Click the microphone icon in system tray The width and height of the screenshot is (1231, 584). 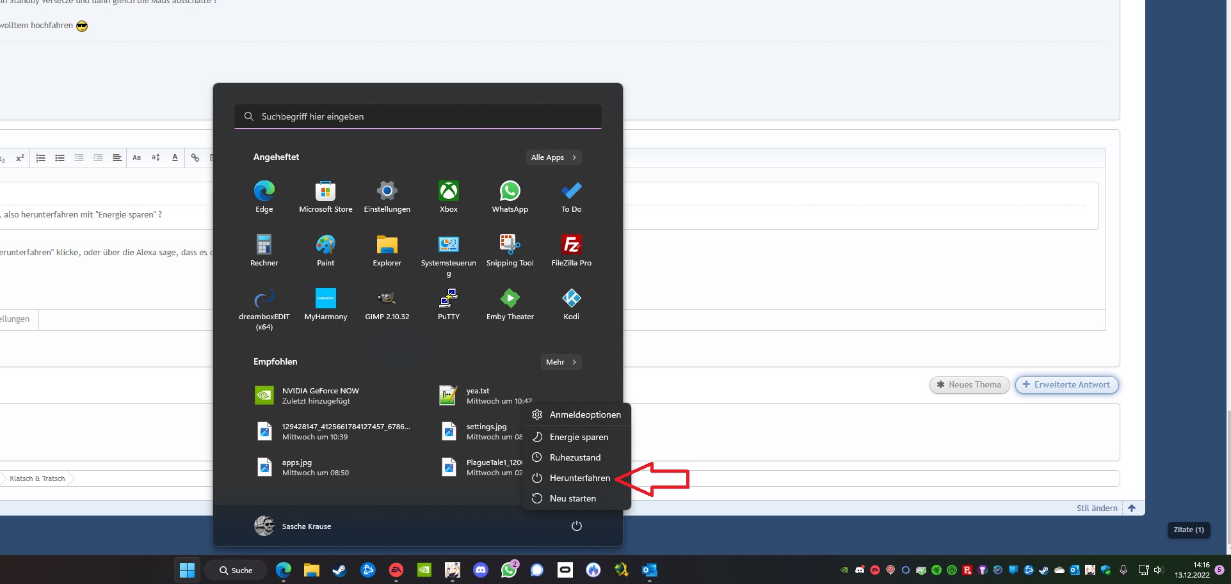tap(1123, 570)
